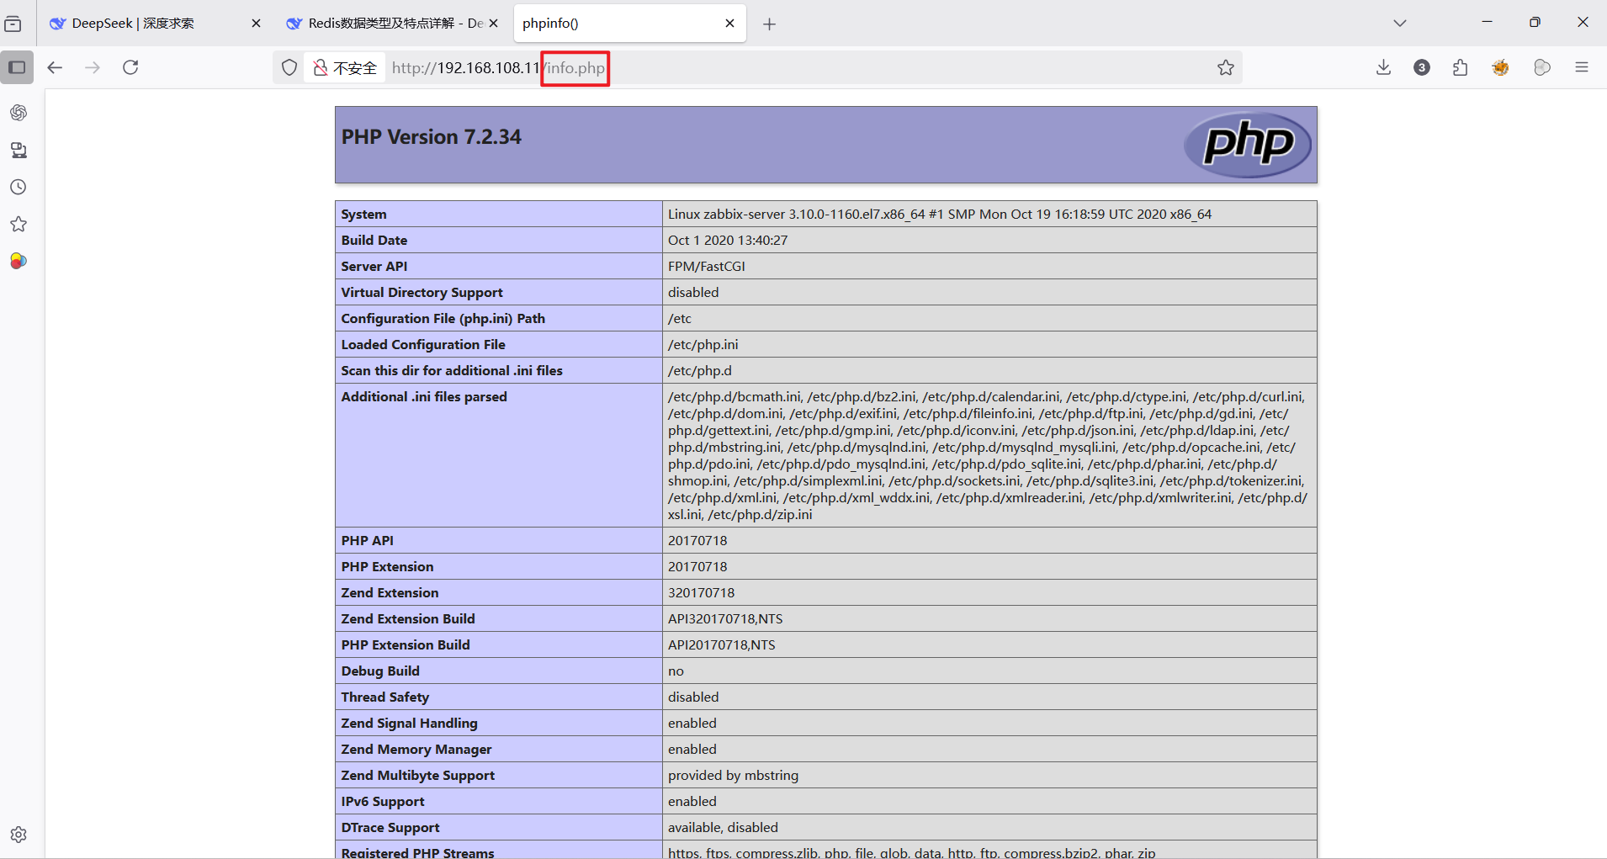The image size is (1607, 859).
Task: Click the PHP API label
Action: click(x=367, y=541)
